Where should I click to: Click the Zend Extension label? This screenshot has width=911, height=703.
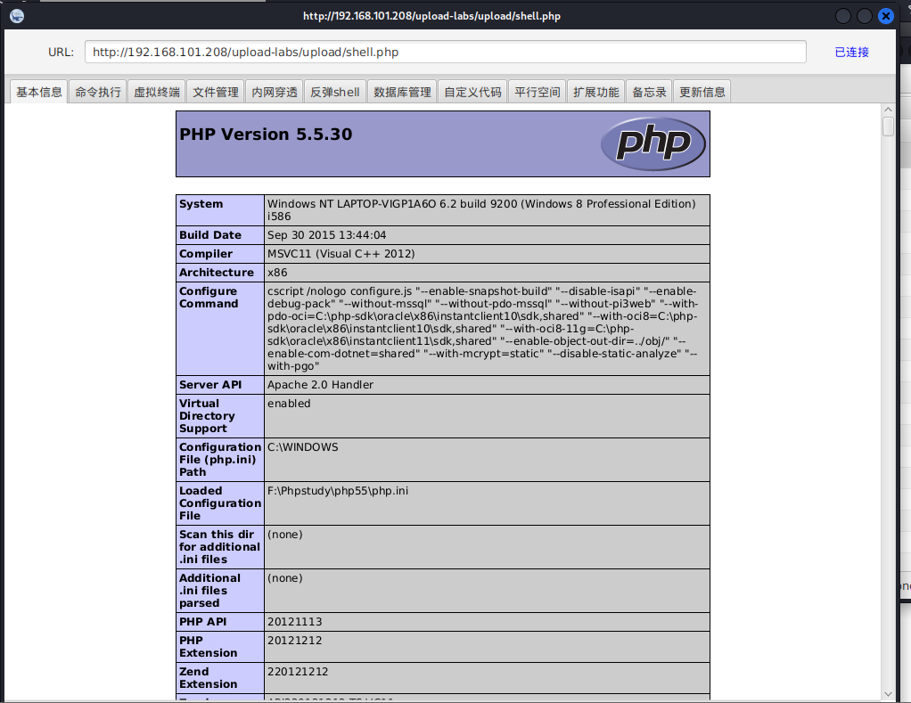[208, 677]
